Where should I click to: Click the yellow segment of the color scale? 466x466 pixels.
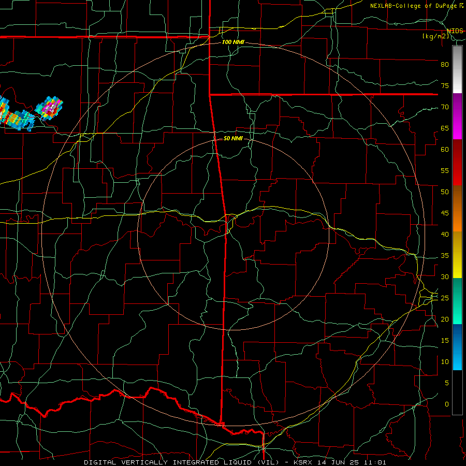coord(457,255)
